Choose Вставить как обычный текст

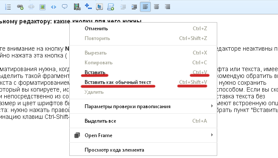point(143,82)
